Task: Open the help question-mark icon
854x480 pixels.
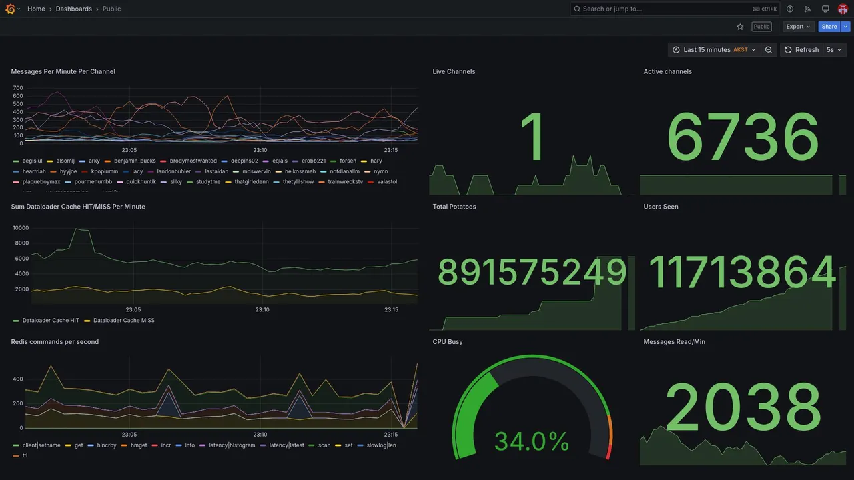Action: (x=790, y=9)
